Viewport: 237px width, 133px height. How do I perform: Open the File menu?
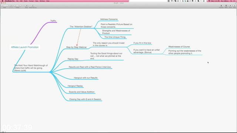point(17,1)
